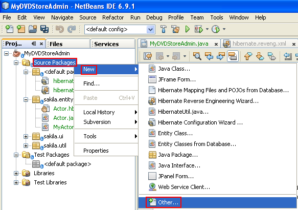Collapse the Test Packages node
Viewport: 298px width, 210px height.
[16, 155]
